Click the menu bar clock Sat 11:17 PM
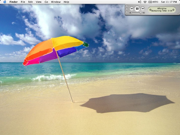The image size is (180, 135). (x=169, y=2)
